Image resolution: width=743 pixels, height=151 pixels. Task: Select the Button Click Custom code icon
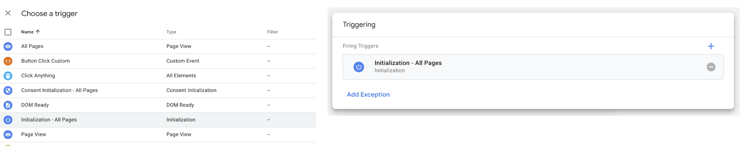tap(8, 61)
